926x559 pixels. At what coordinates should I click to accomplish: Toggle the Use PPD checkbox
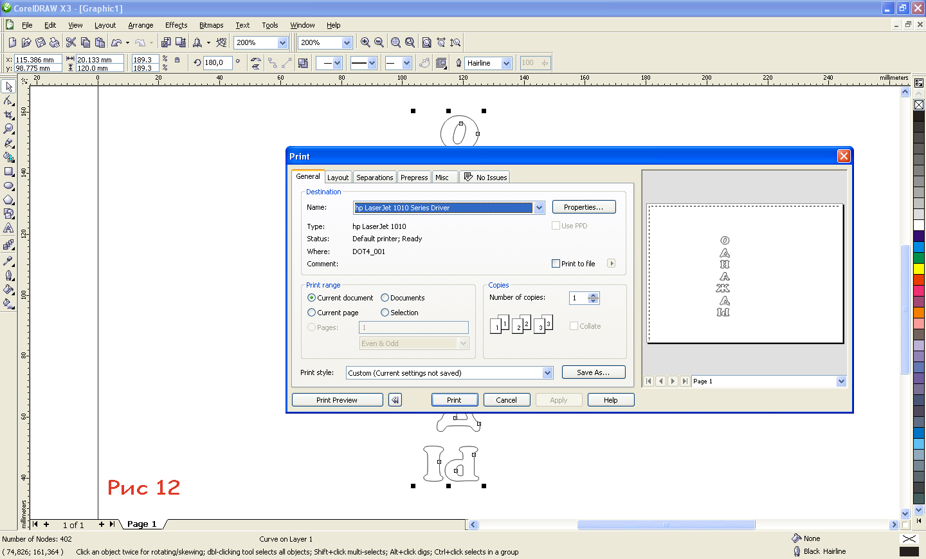pos(556,226)
